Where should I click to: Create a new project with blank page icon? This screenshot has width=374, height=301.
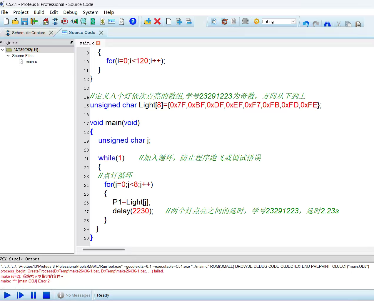6,21
